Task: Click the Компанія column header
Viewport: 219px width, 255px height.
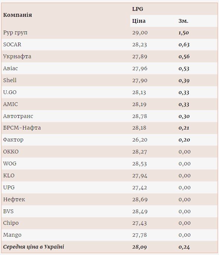Action: click(x=18, y=15)
